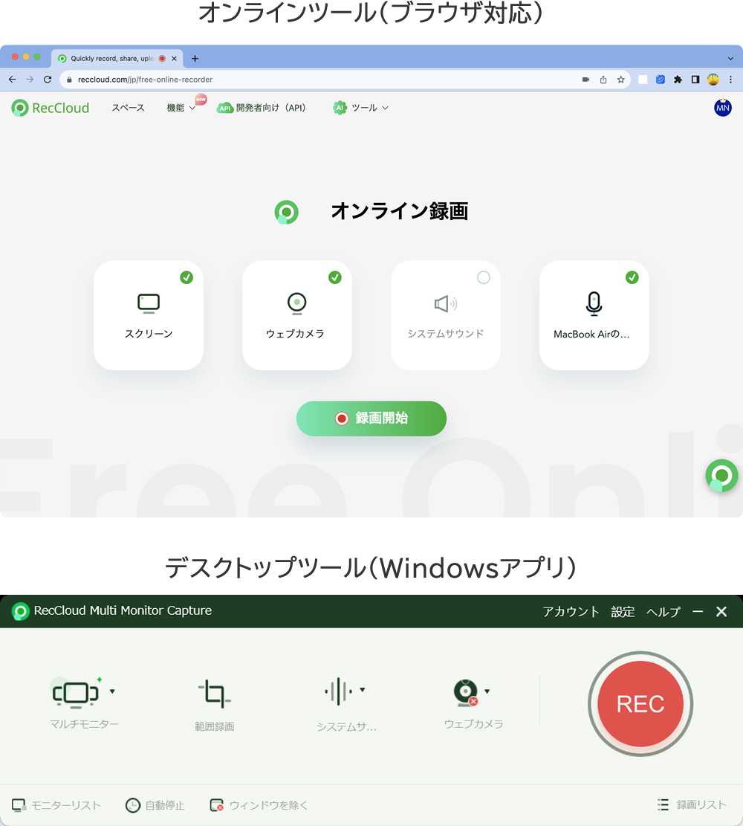This screenshot has height=826, width=743.
Task: Select the スクリーン monitor icon
Action: click(x=149, y=303)
